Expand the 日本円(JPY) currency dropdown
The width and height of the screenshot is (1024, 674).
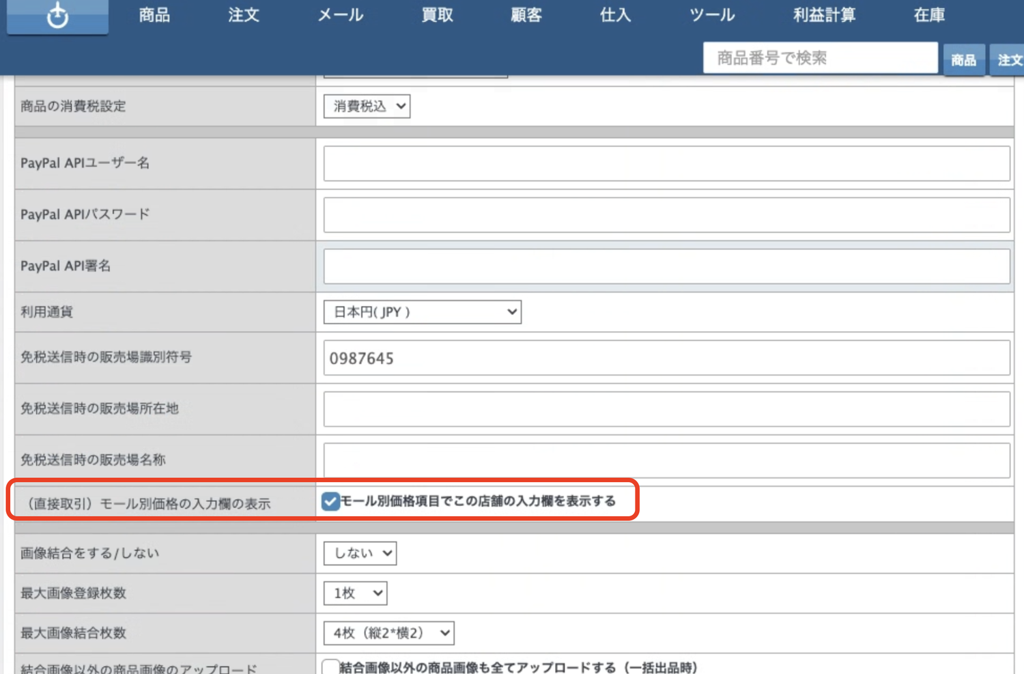[x=423, y=312]
